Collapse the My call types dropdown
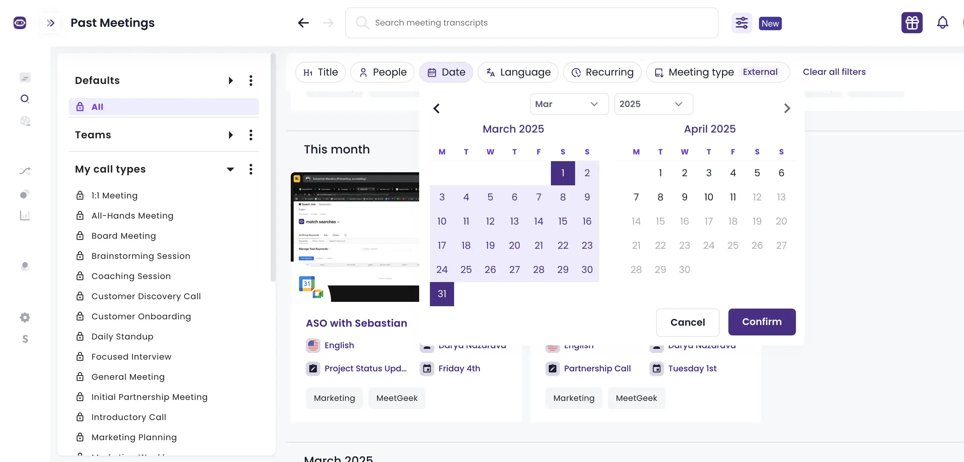 pyautogui.click(x=231, y=169)
